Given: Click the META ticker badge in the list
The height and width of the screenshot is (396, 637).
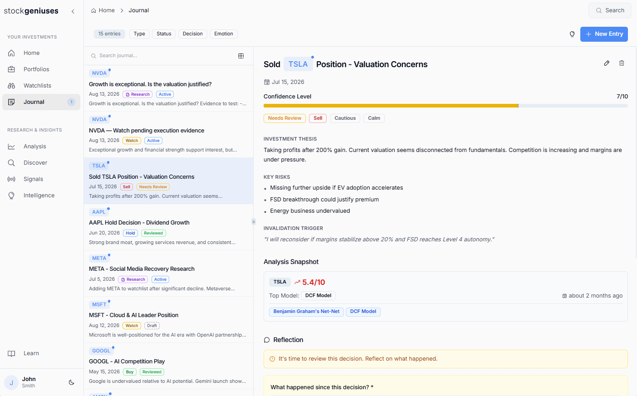Looking at the screenshot, I should 99,258.
